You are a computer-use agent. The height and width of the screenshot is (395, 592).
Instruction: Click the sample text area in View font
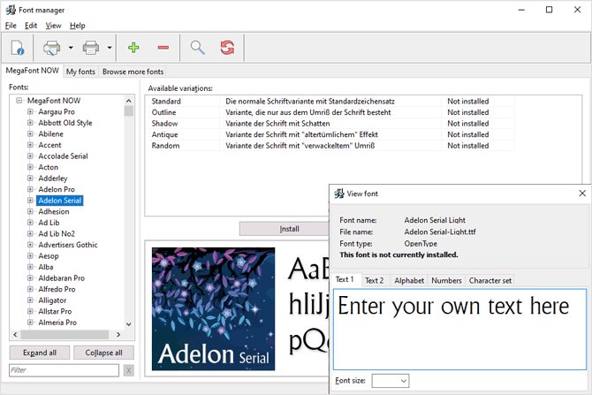[x=459, y=330]
